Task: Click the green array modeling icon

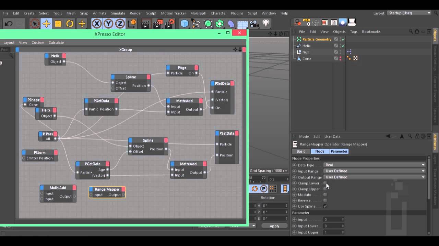Action: (x=219, y=24)
